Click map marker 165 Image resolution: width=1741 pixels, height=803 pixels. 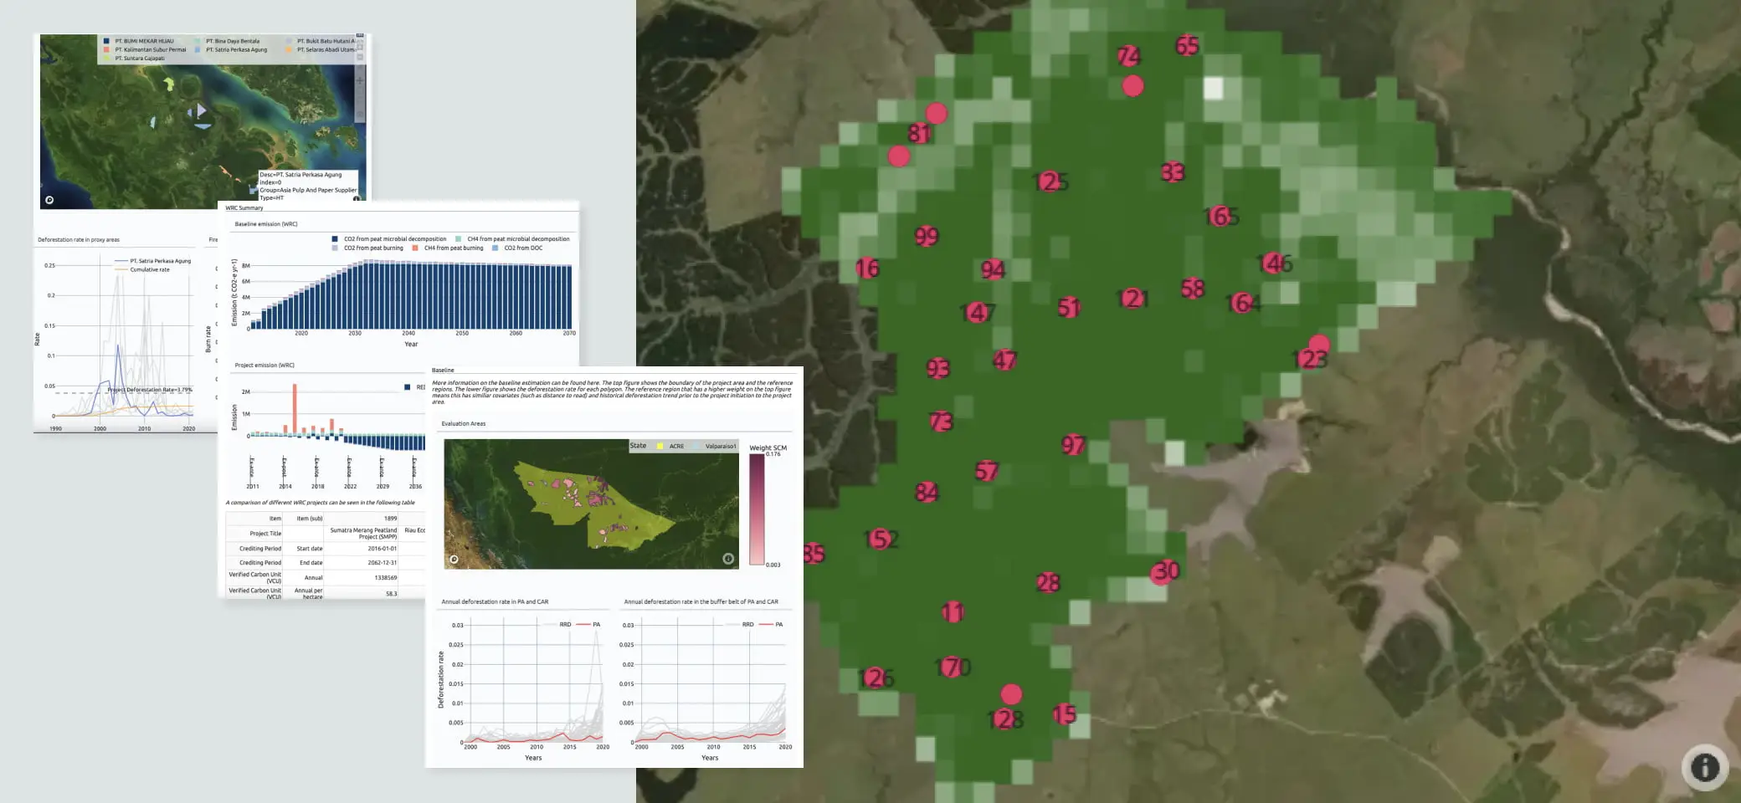coord(1221,217)
